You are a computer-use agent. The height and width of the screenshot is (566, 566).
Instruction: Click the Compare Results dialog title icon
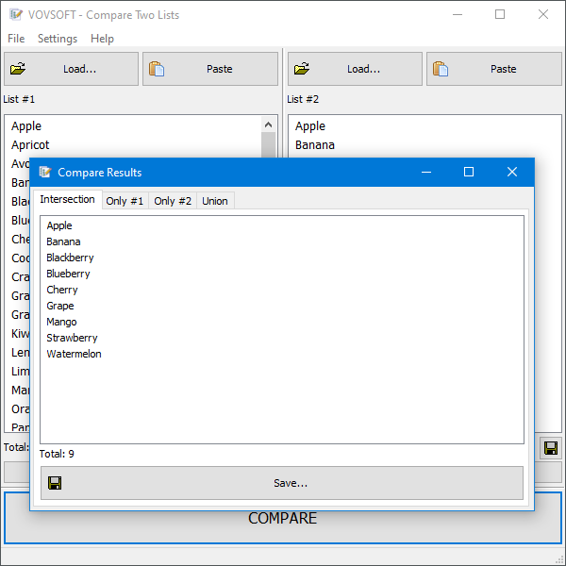coord(44,173)
